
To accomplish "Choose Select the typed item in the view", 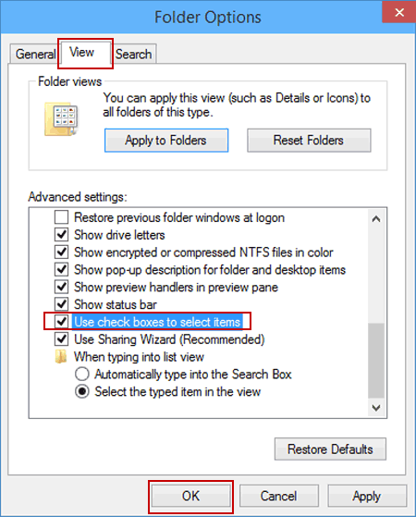I will tap(81, 392).
